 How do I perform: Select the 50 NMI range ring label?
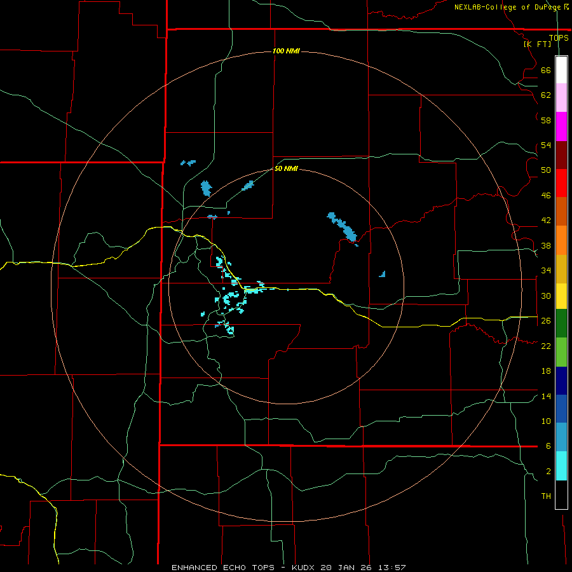[286, 168]
